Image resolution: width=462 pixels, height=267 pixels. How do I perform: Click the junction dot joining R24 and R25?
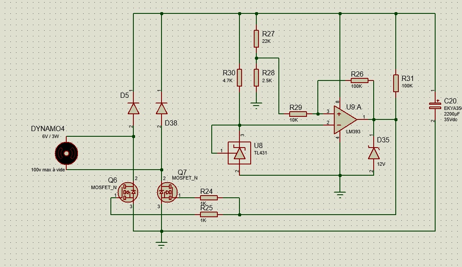[239, 215]
